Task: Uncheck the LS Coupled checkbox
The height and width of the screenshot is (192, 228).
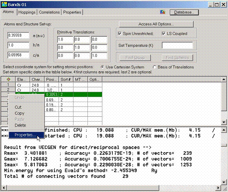Action: click(x=164, y=34)
